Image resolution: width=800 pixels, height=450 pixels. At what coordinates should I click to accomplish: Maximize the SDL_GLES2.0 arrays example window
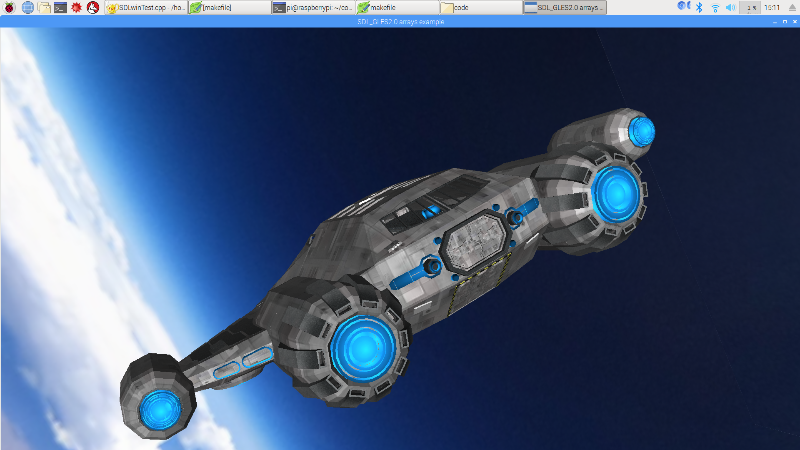[785, 22]
